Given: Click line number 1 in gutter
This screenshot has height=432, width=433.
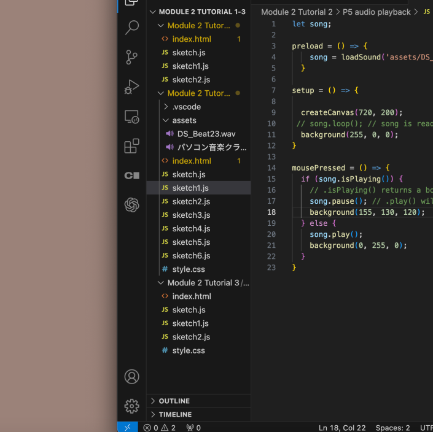Looking at the screenshot, I should point(273,24).
